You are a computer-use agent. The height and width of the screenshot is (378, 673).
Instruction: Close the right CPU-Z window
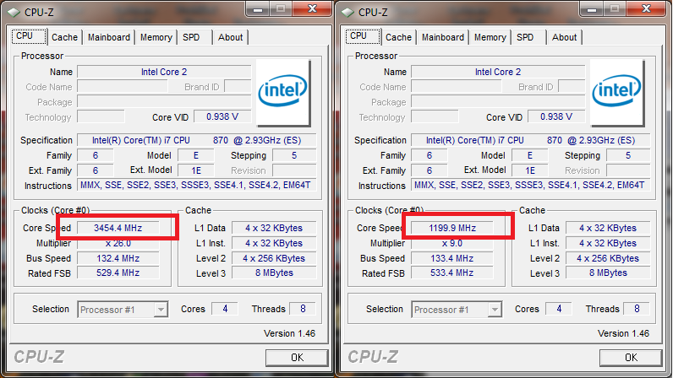click(x=647, y=9)
